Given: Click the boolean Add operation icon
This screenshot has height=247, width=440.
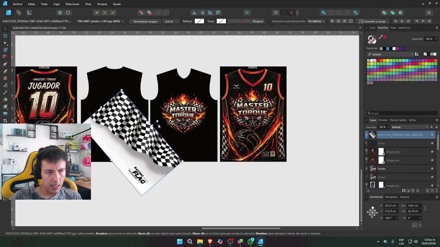Looking at the screenshot, I should coord(323,13).
